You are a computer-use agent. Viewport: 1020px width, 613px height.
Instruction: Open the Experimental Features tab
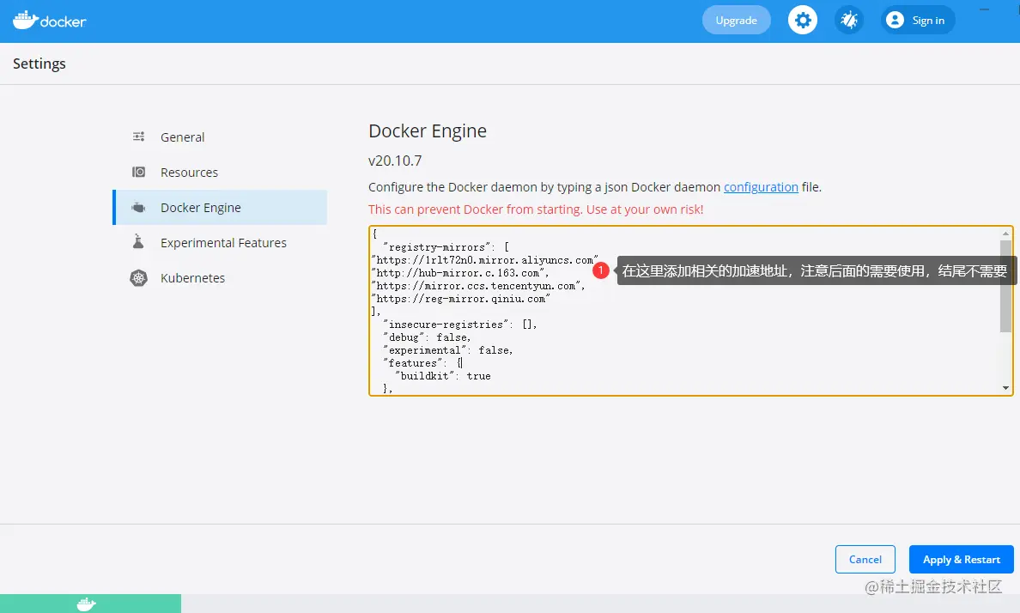(220, 243)
